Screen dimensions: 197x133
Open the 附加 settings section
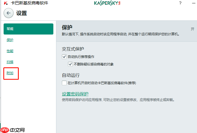pos(10,73)
